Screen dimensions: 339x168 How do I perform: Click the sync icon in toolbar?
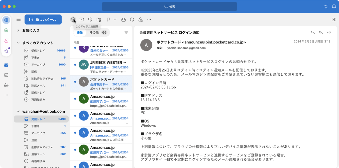132,19
